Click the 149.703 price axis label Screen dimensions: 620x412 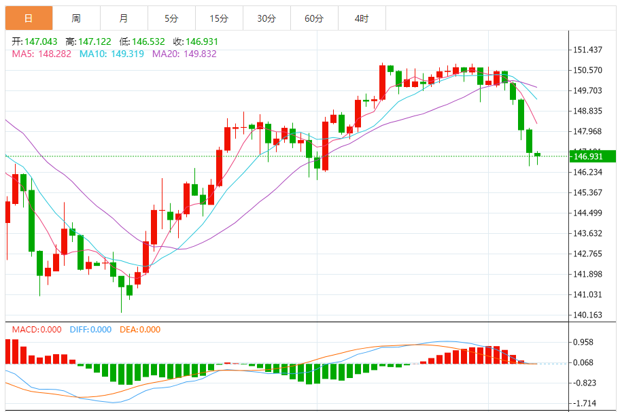point(587,90)
